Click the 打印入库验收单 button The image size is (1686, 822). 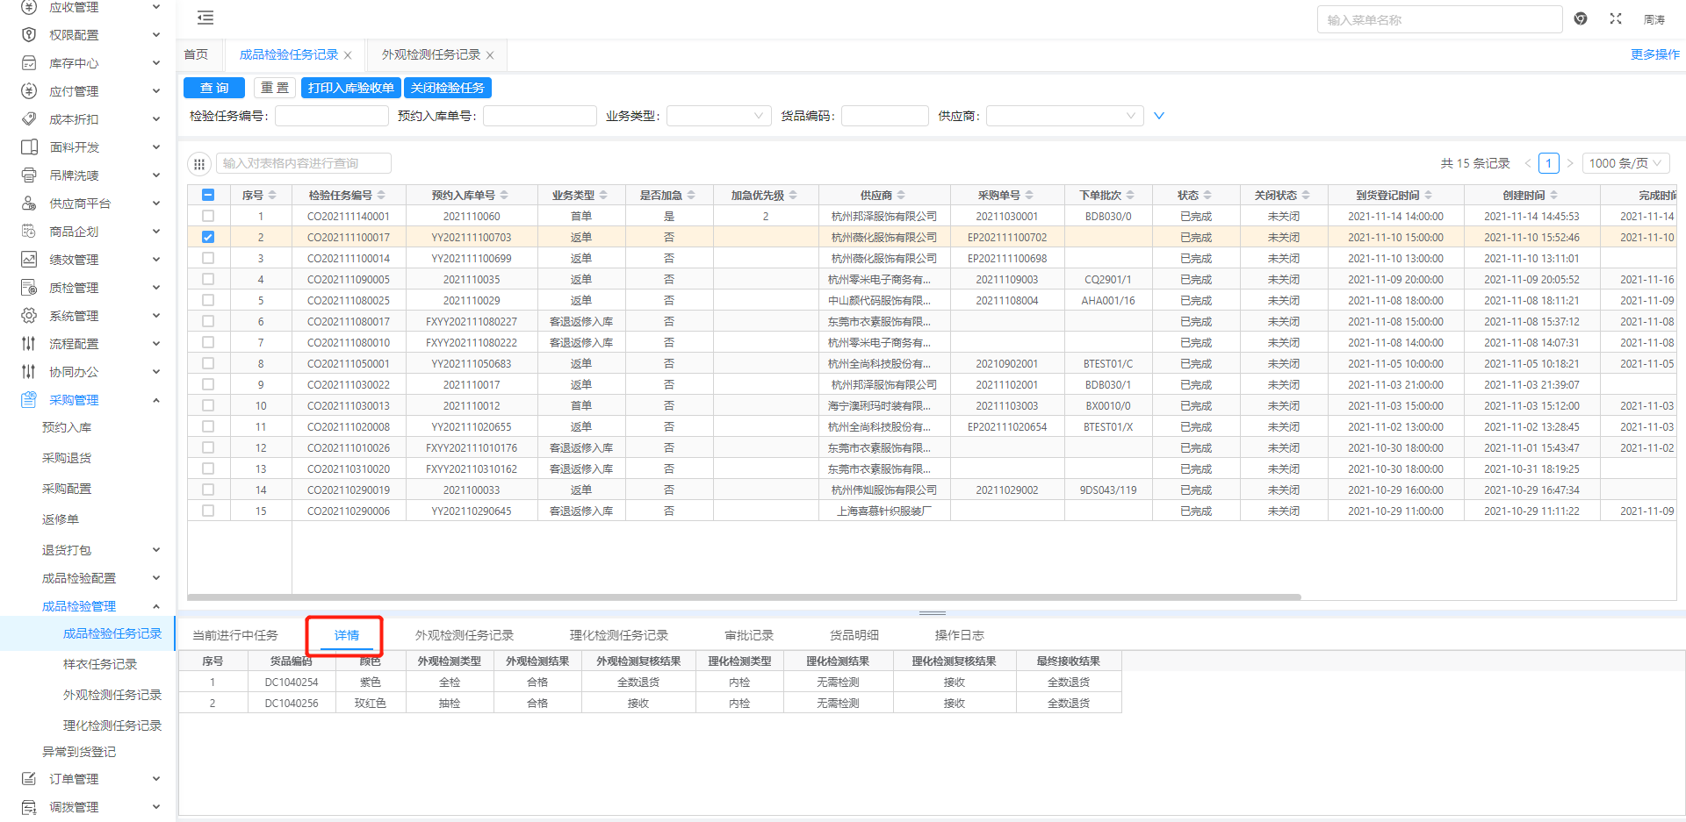pos(351,88)
